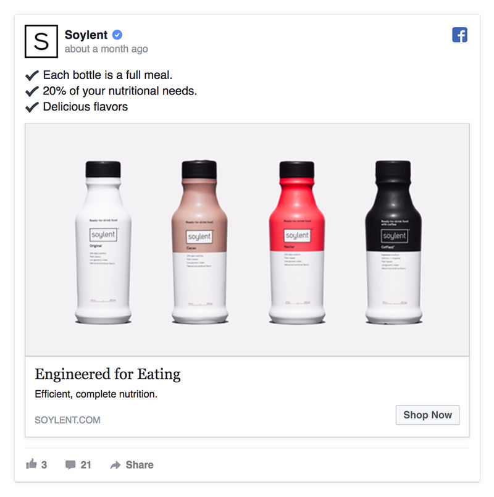Image resolution: width=494 pixels, height=497 pixels.
Task: Click the checkmark beside 'Each bottle is a full meal'
Action: tap(32, 75)
